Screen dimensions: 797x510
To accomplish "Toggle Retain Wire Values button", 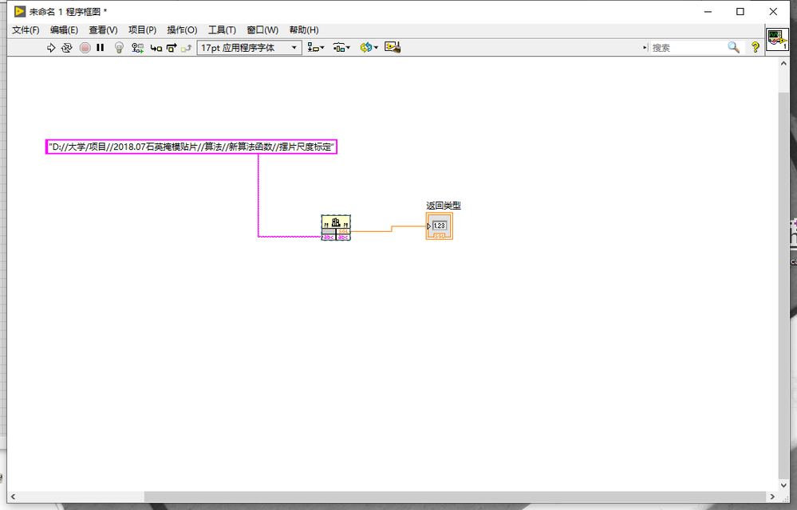I will [x=137, y=48].
